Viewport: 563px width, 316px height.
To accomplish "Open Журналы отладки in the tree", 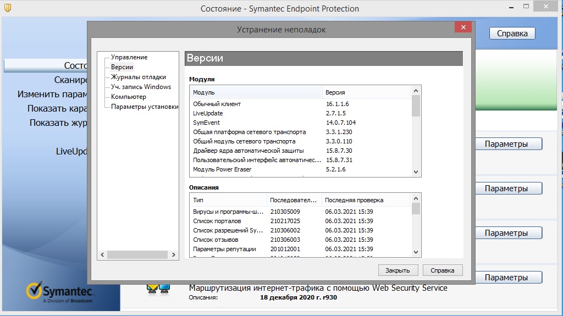I will coord(138,77).
